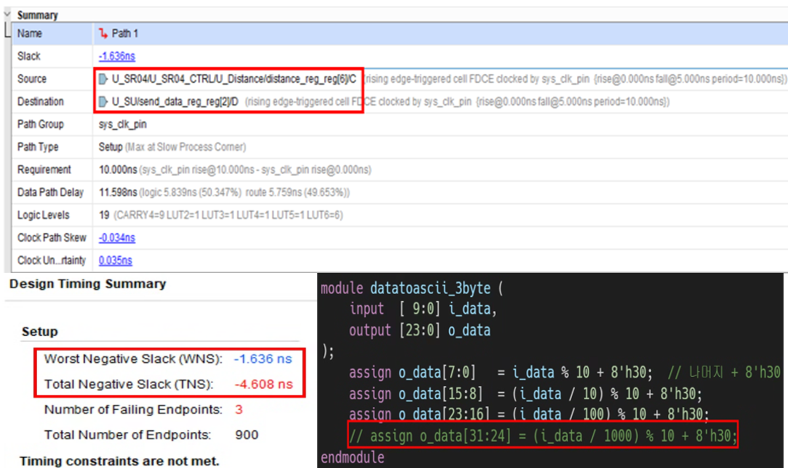Image resolution: width=788 pixels, height=468 pixels.
Task: Click the Destination pin icon
Action: click(x=103, y=102)
